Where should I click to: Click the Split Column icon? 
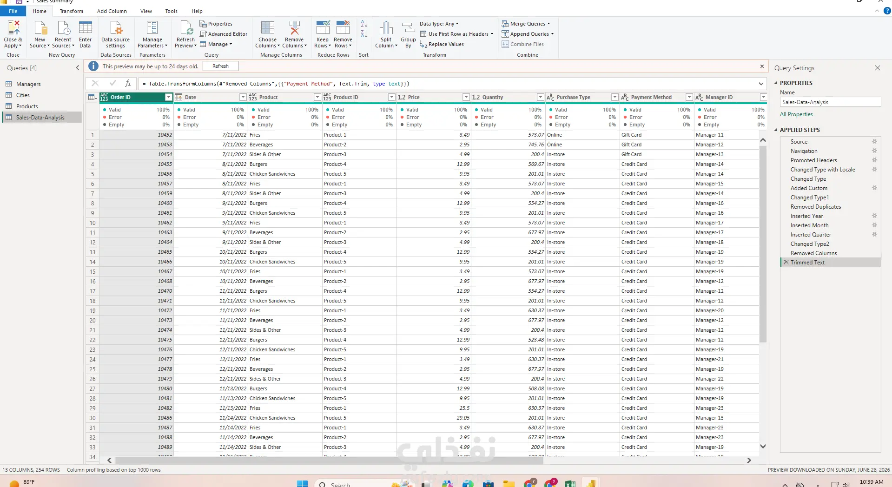(386, 28)
